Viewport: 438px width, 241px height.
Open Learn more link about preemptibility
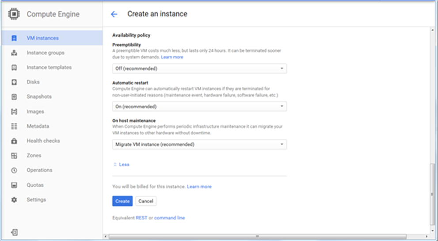pos(172,57)
